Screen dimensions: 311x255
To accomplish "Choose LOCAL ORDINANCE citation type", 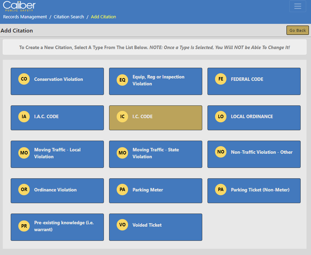I will pos(254,118).
